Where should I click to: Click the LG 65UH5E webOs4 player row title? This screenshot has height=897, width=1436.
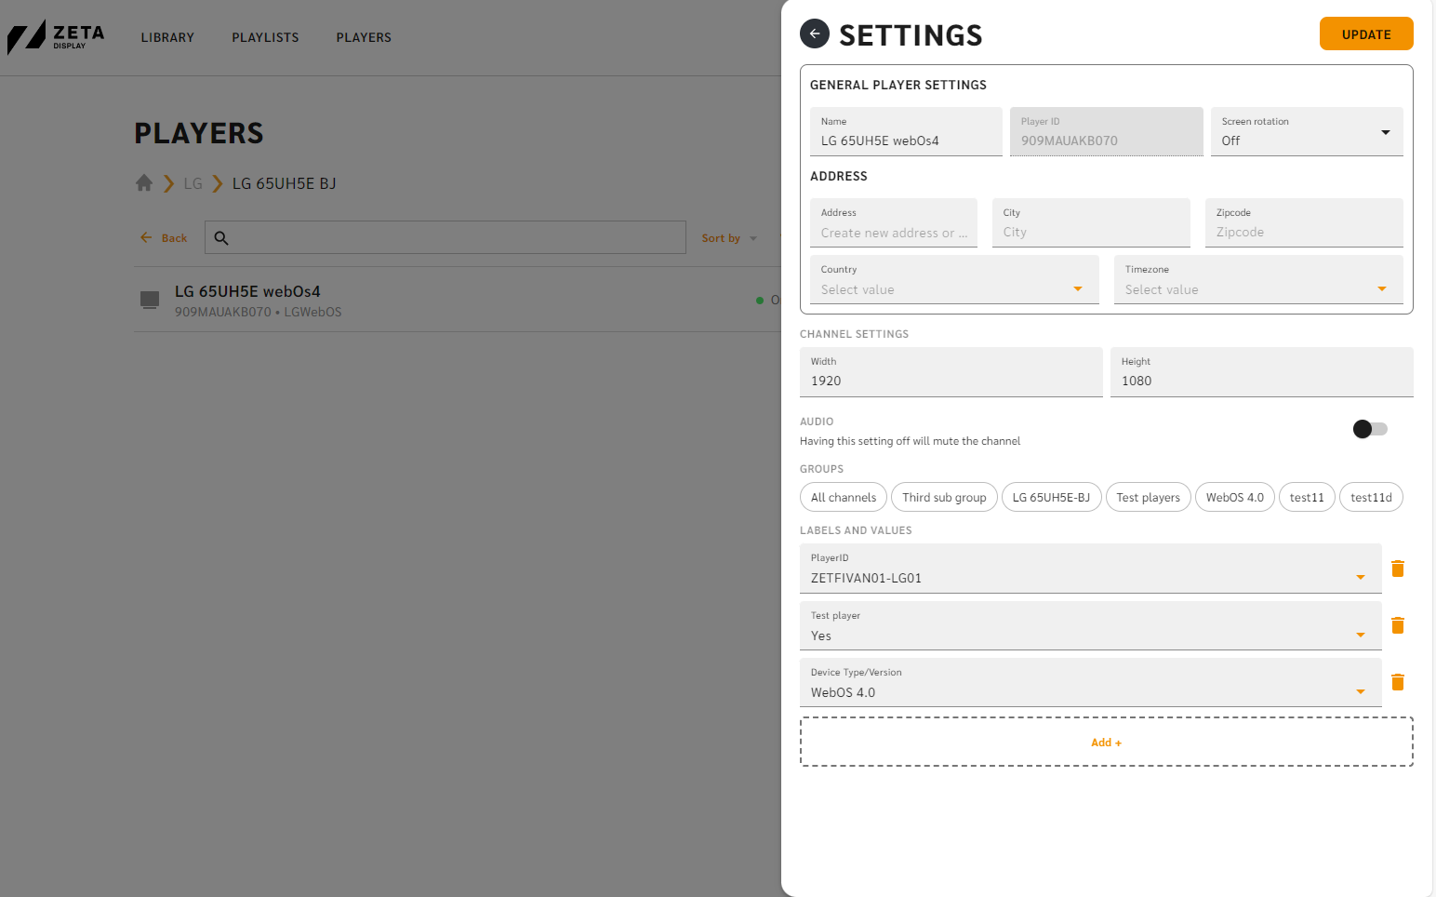point(247,291)
